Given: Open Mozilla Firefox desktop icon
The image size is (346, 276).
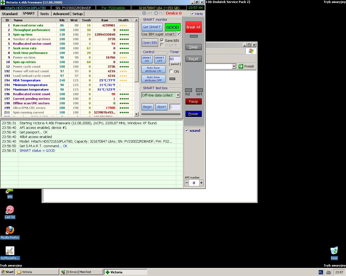Looking at the screenshot, I should pos(10,233).
